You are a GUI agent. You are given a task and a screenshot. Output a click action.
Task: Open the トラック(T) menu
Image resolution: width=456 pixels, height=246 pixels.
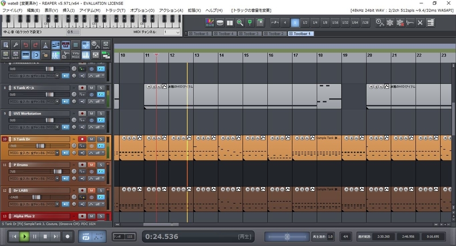(x=115, y=10)
